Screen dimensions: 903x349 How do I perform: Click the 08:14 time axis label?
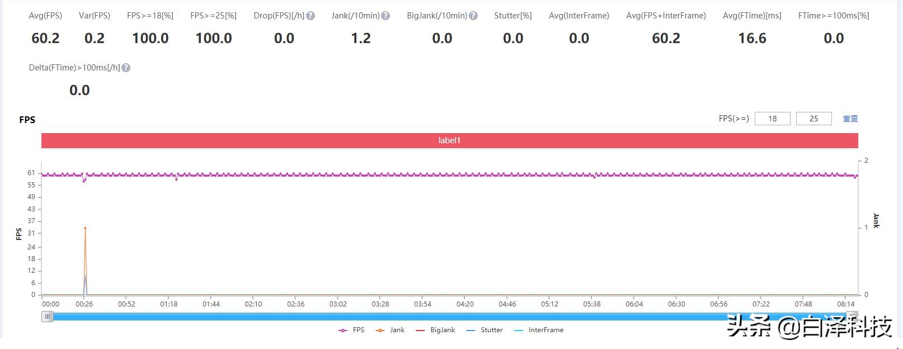pos(846,304)
